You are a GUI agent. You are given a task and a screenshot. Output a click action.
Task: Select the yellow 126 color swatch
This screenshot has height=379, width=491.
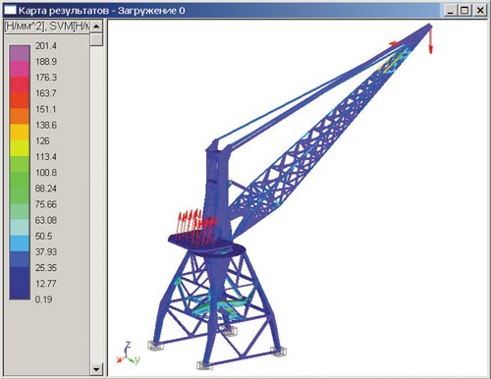[20, 148]
